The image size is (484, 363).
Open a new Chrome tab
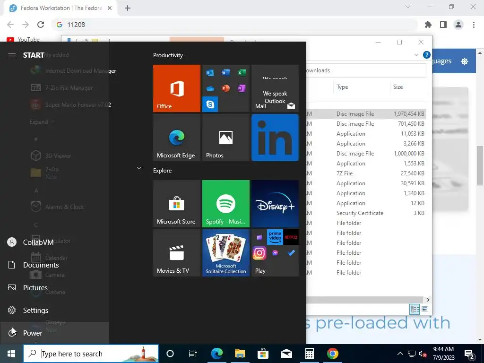128,8
